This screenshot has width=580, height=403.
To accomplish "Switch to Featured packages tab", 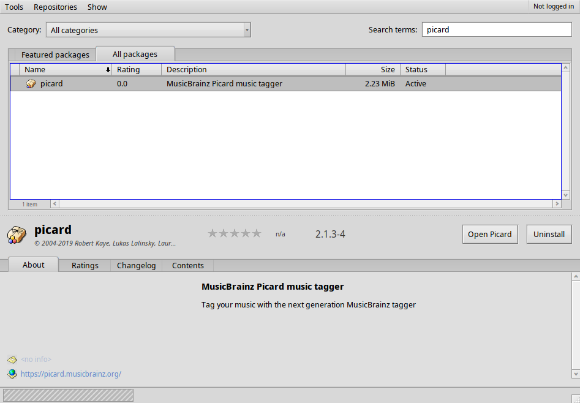I will point(55,55).
